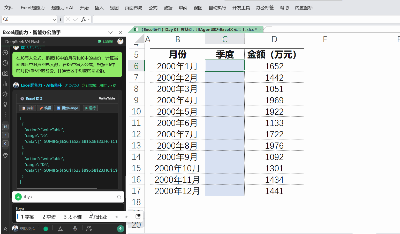
Task: Click the select-all corner triangle
Action: click(139, 39)
